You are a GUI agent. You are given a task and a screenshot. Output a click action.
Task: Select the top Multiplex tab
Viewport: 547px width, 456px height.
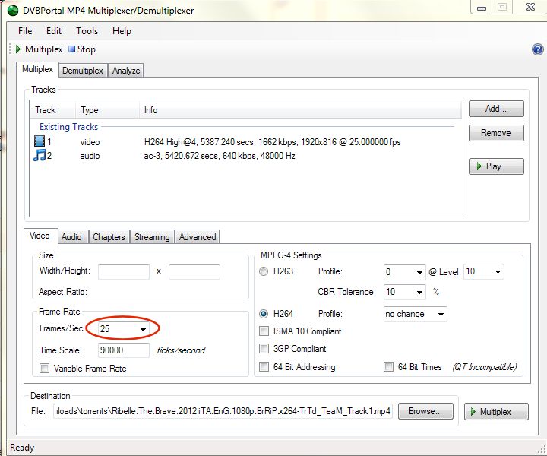point(37,69)
